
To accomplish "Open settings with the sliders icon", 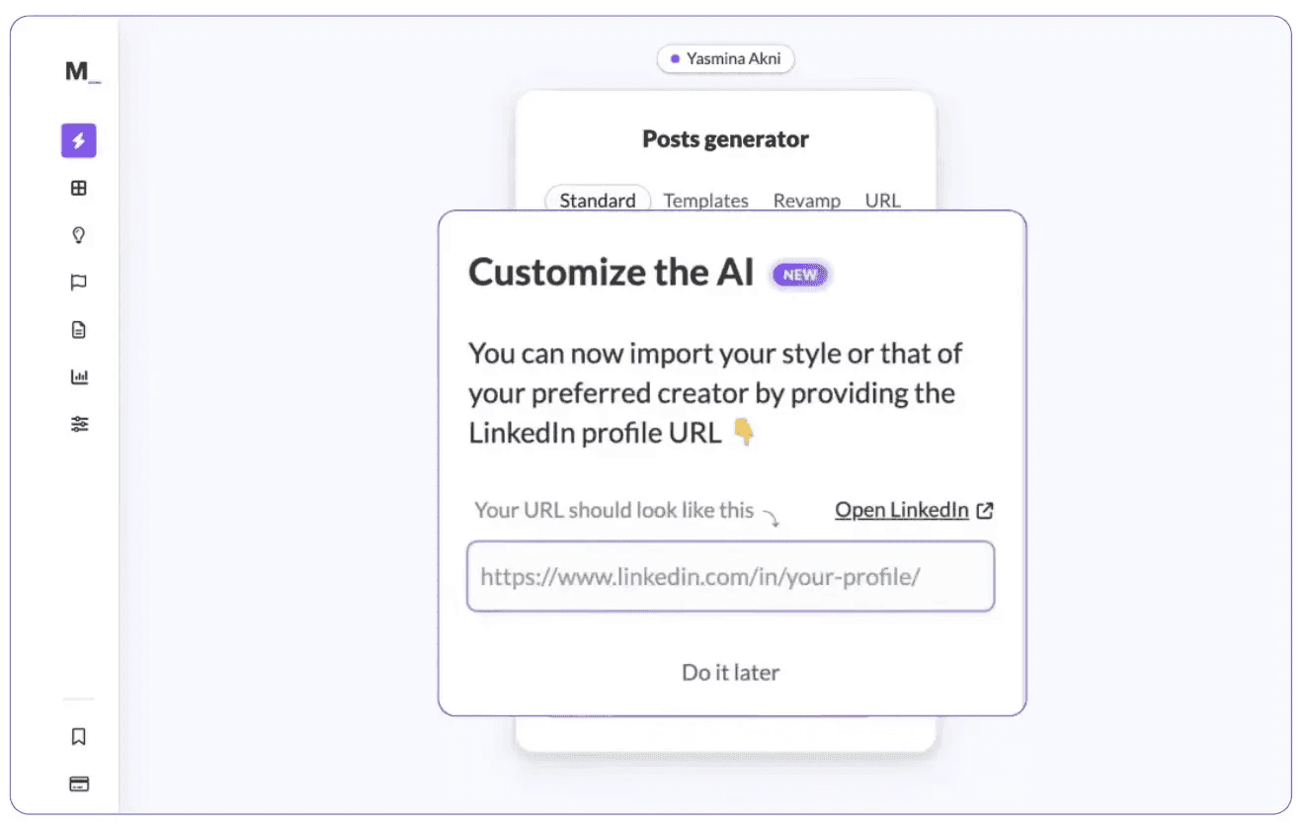I will click(x=78, y=423).
